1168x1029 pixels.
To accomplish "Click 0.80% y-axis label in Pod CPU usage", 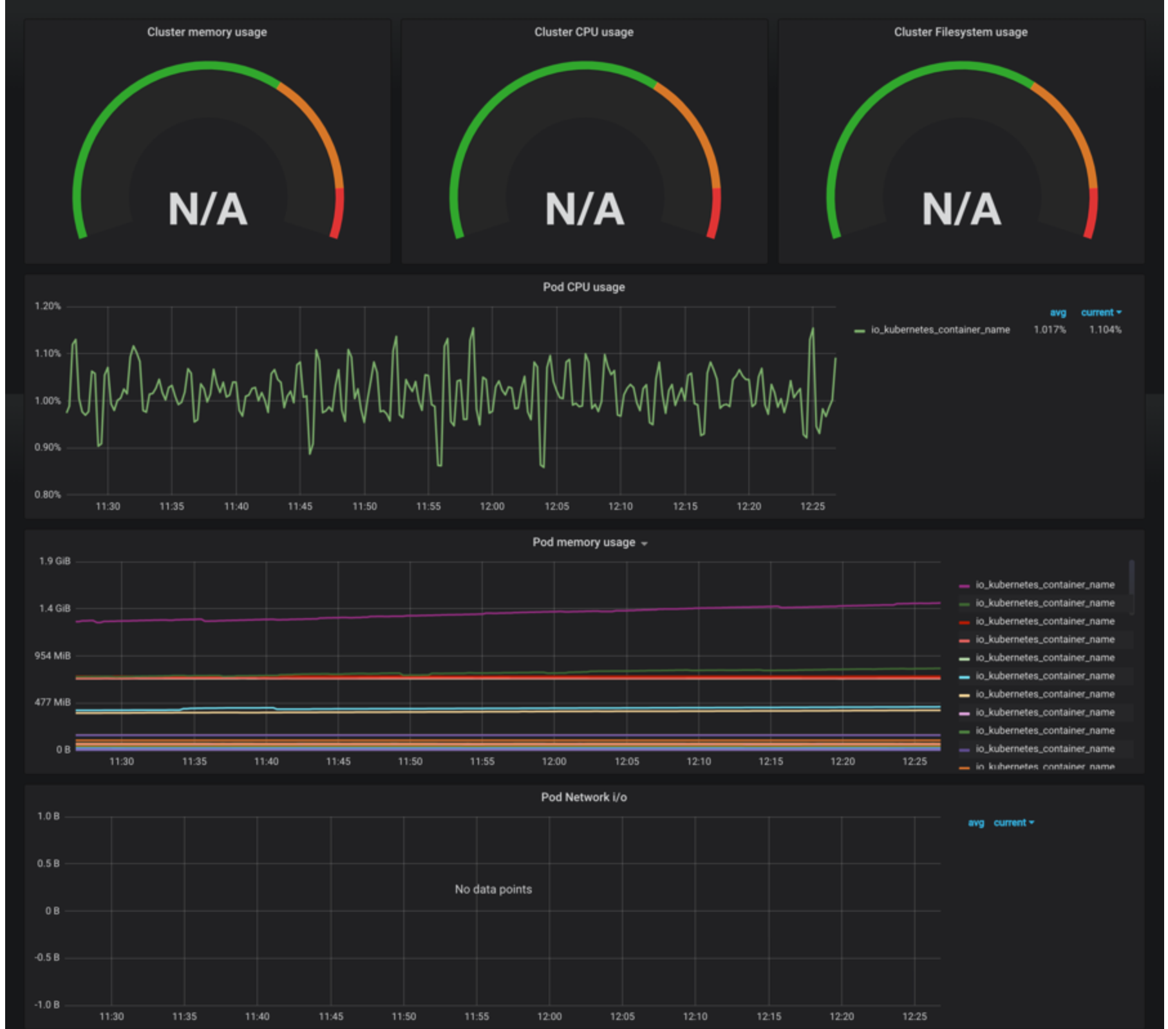I will 48,495.
